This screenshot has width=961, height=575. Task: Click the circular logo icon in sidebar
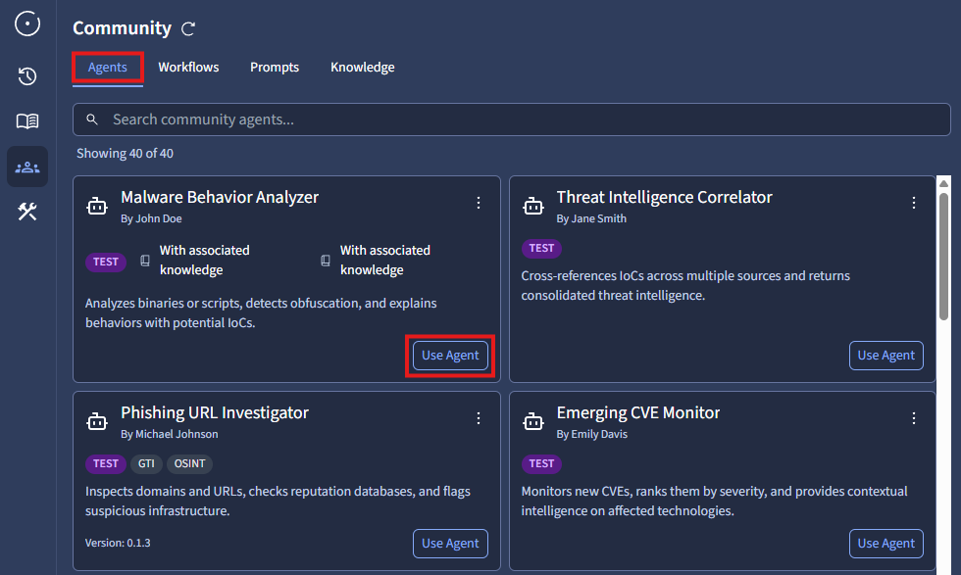coord(27,24)
